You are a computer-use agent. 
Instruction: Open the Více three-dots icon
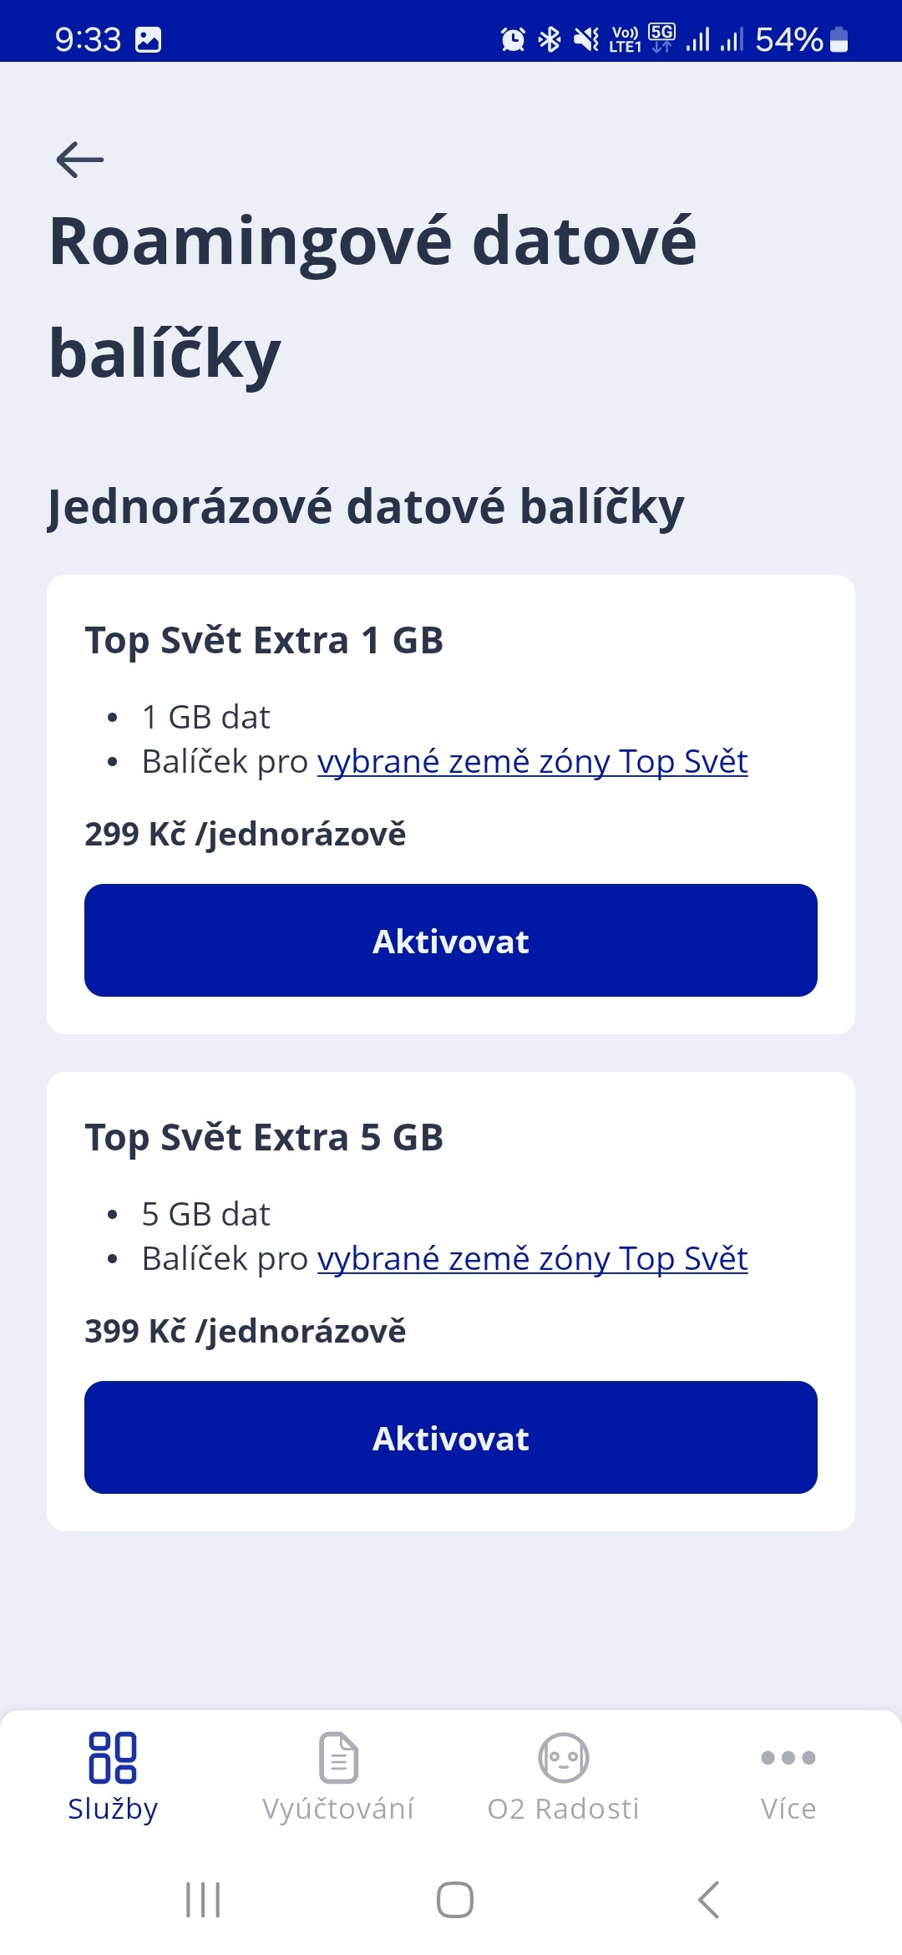click(788, 1757)
